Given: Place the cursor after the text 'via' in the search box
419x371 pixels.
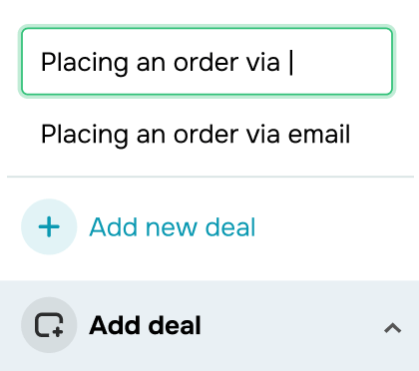Looking at the screenshot, I should pos(290,62).
